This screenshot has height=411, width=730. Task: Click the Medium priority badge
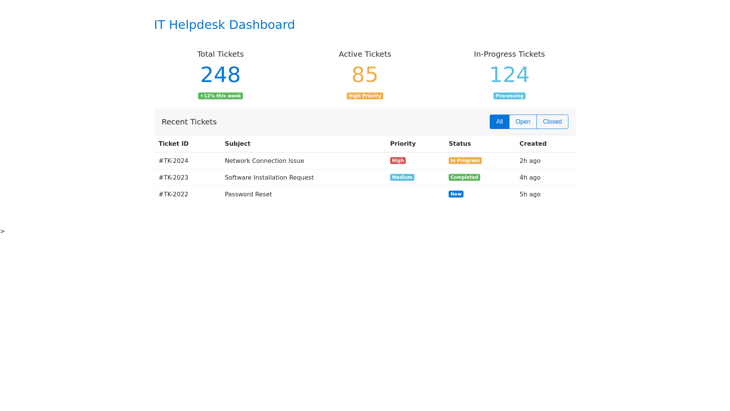(402, 177)
